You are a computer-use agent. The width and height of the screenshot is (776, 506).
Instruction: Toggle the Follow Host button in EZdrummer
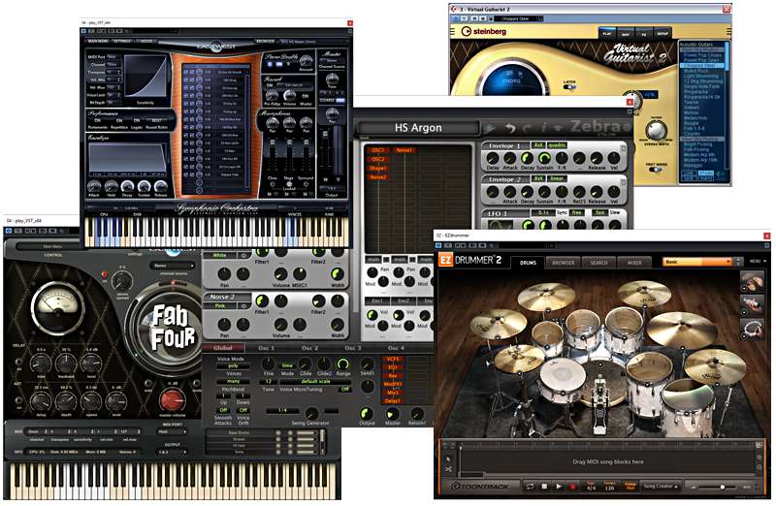(x=630, y=487)
